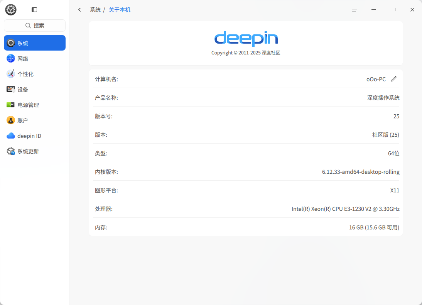Click the 内核版本 label
This screenshot has height=305, width=422.
pos(106,172)
